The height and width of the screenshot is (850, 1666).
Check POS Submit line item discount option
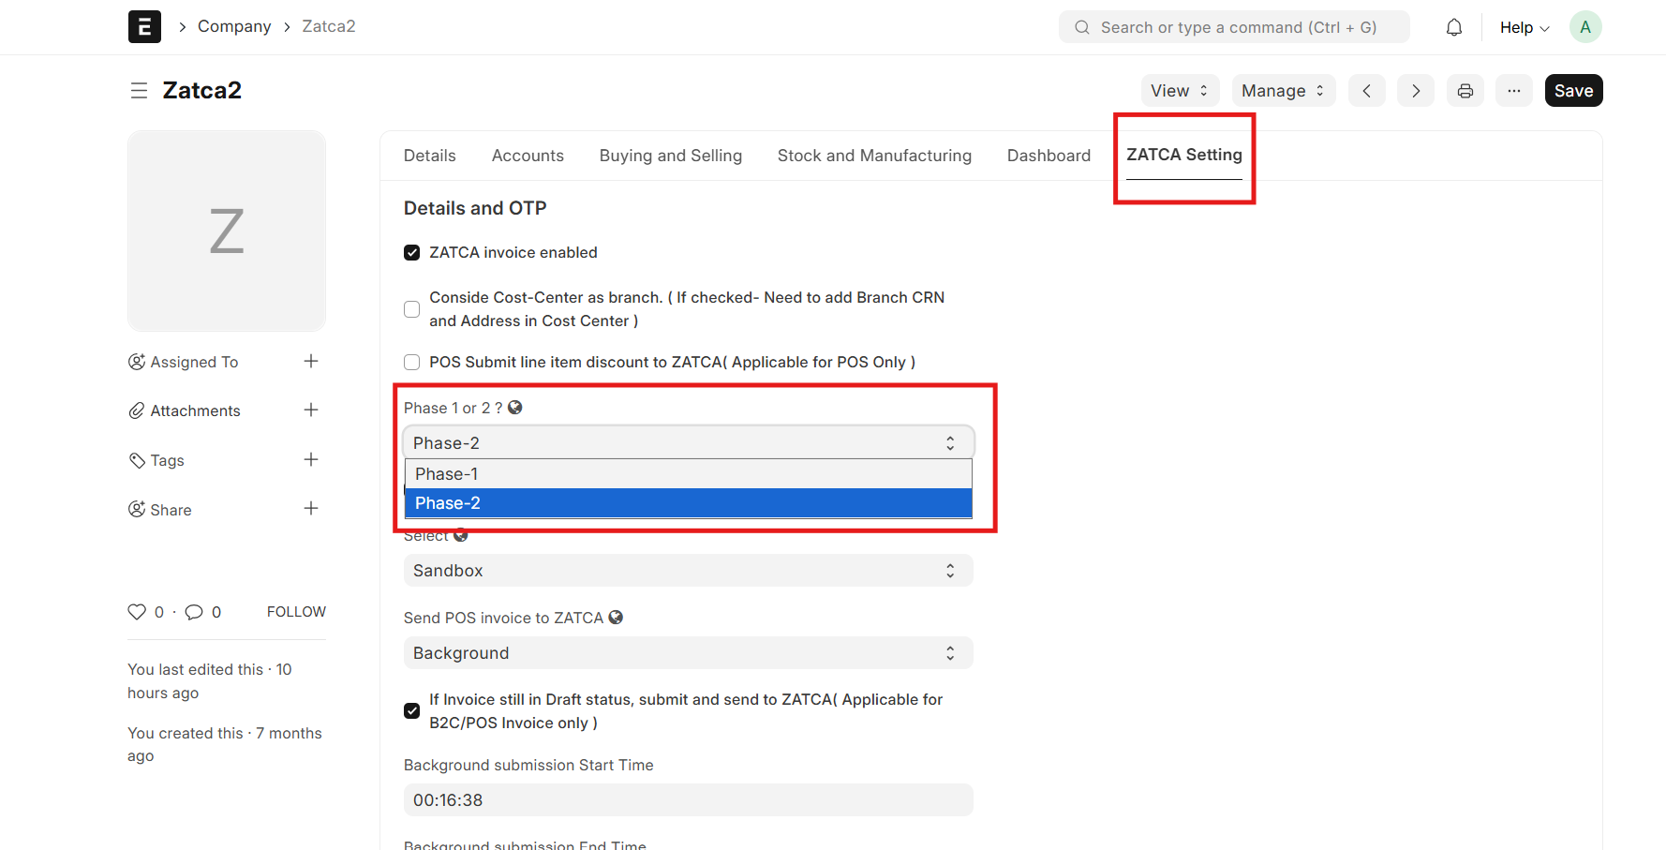pyautogui.click(x=411, y=363)
